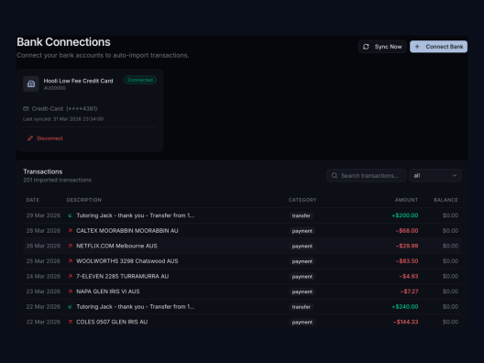Click the -$68.00 amount
The image size is (484, 363).
[407, 231]
